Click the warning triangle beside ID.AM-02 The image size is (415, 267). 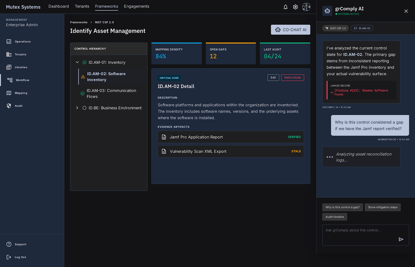tap(83, 77)
